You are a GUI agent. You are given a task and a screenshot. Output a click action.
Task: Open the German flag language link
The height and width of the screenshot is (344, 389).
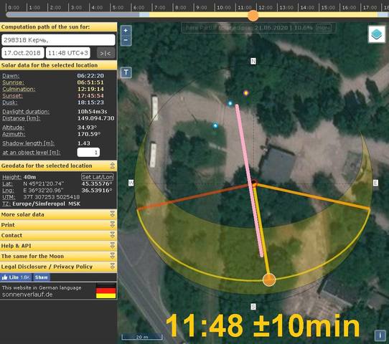click(x=106, y=291)
